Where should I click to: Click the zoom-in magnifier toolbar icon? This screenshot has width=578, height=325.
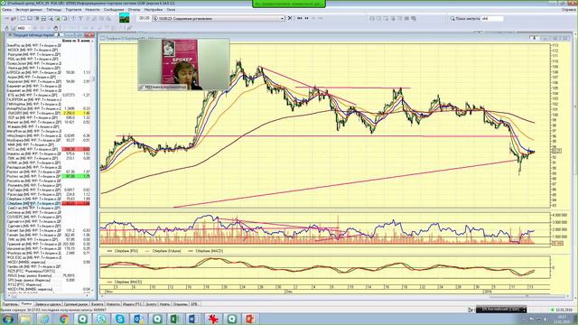pos(51,18)
